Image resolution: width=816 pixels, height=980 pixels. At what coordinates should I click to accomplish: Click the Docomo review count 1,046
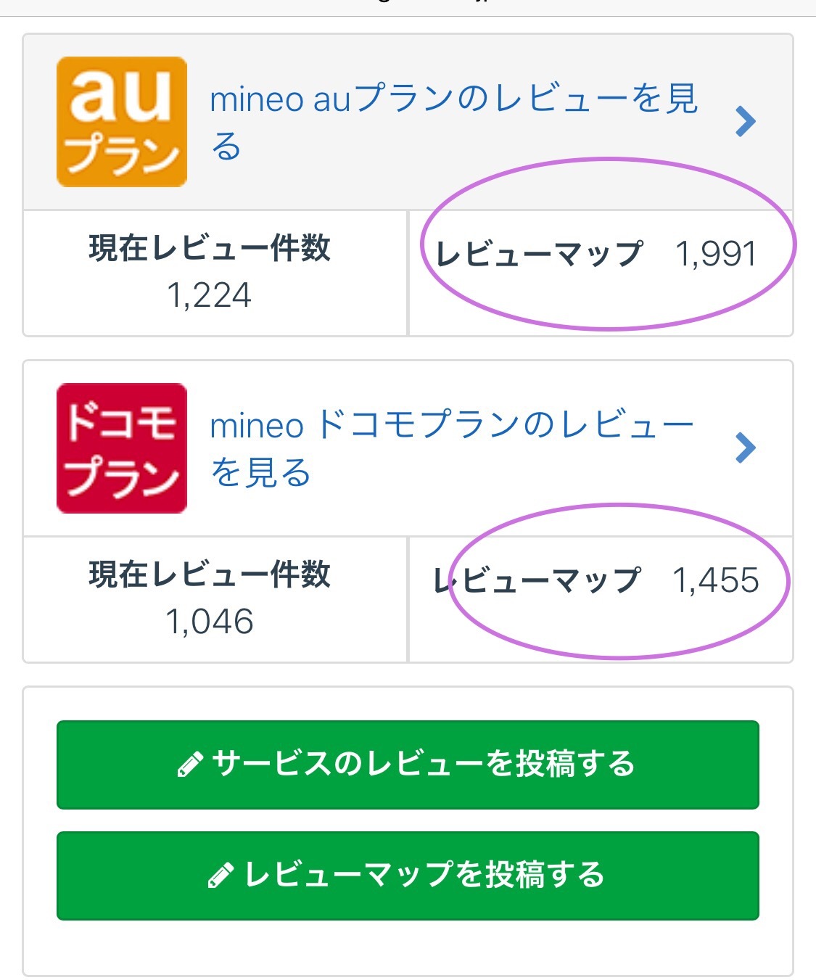coord(210,622)
